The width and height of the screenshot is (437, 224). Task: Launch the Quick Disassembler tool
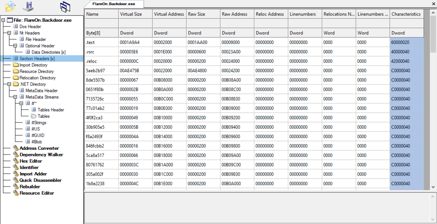(40, 180)
